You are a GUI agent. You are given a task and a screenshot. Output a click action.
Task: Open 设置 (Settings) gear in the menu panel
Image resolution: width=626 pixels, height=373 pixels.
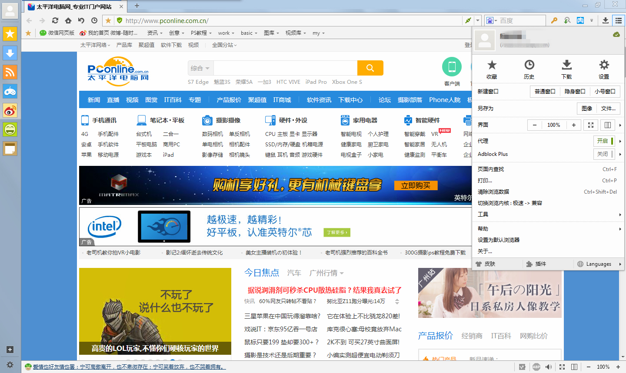(604, 69)
